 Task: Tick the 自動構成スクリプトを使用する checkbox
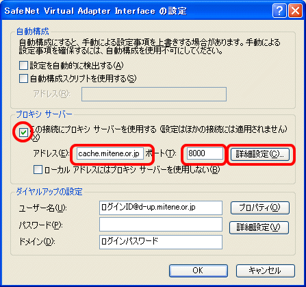[x=23, y=79]
